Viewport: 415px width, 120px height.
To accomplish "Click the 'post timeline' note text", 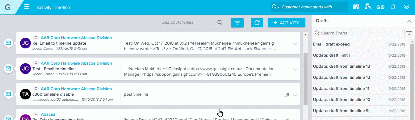I will tap(136, 94).
